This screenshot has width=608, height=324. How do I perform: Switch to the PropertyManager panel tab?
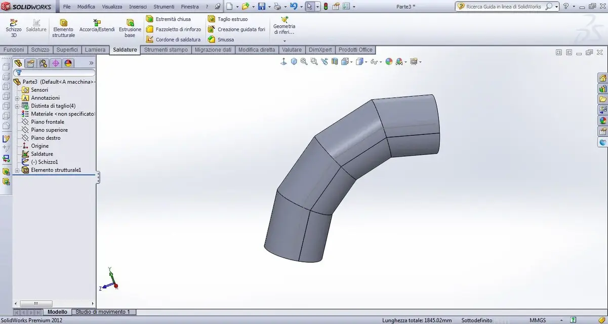tap(30, 63)
